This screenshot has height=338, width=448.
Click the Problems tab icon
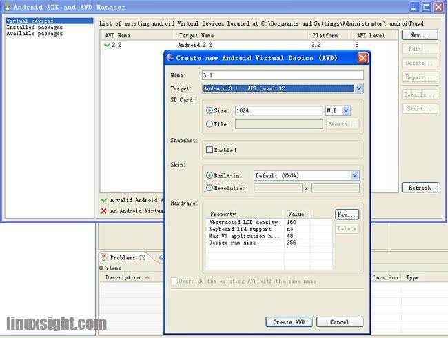(x=105, y=258)
